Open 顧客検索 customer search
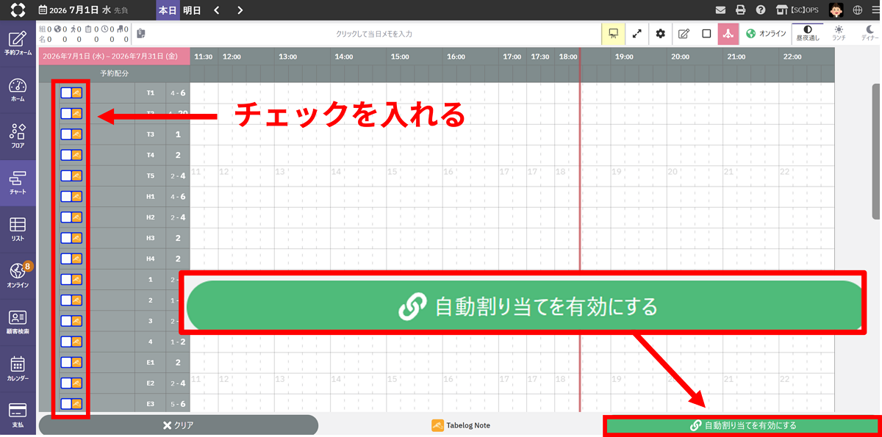 click(18, 322)
